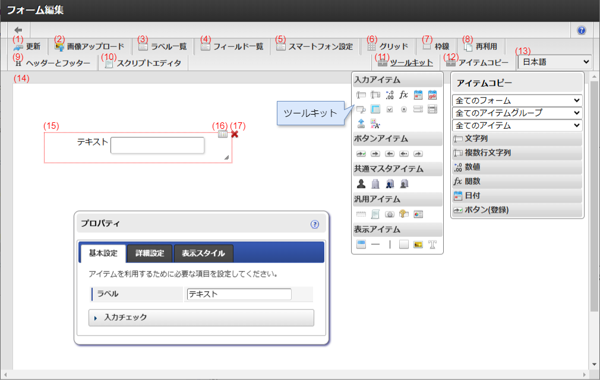Image resolution: width=600 pixels, height=380 pixels.
Task: Open the ラベル一覧 toolbar item
Action: tap(162, 47)
